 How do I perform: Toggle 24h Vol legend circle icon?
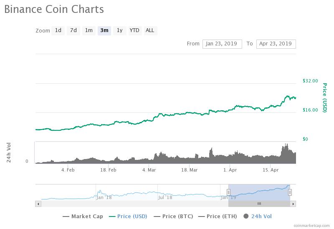[246, 216]
